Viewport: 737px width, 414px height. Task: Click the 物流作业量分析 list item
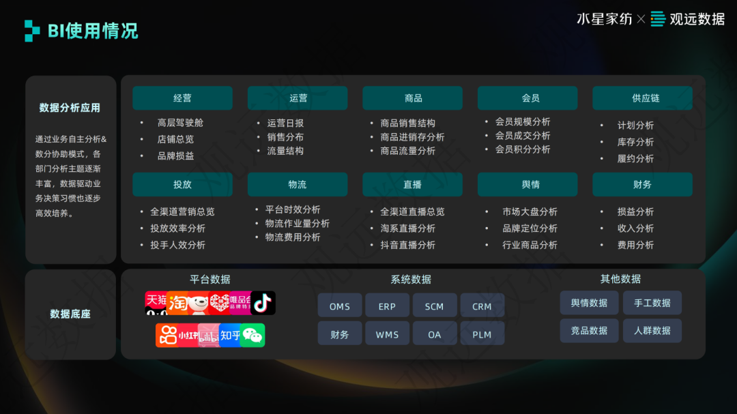[298, 223]
